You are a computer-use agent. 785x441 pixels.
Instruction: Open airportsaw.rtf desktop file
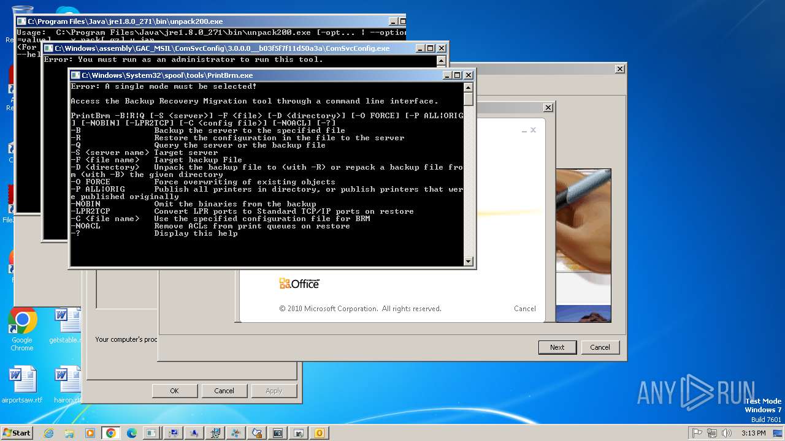[x=22, y=385]
